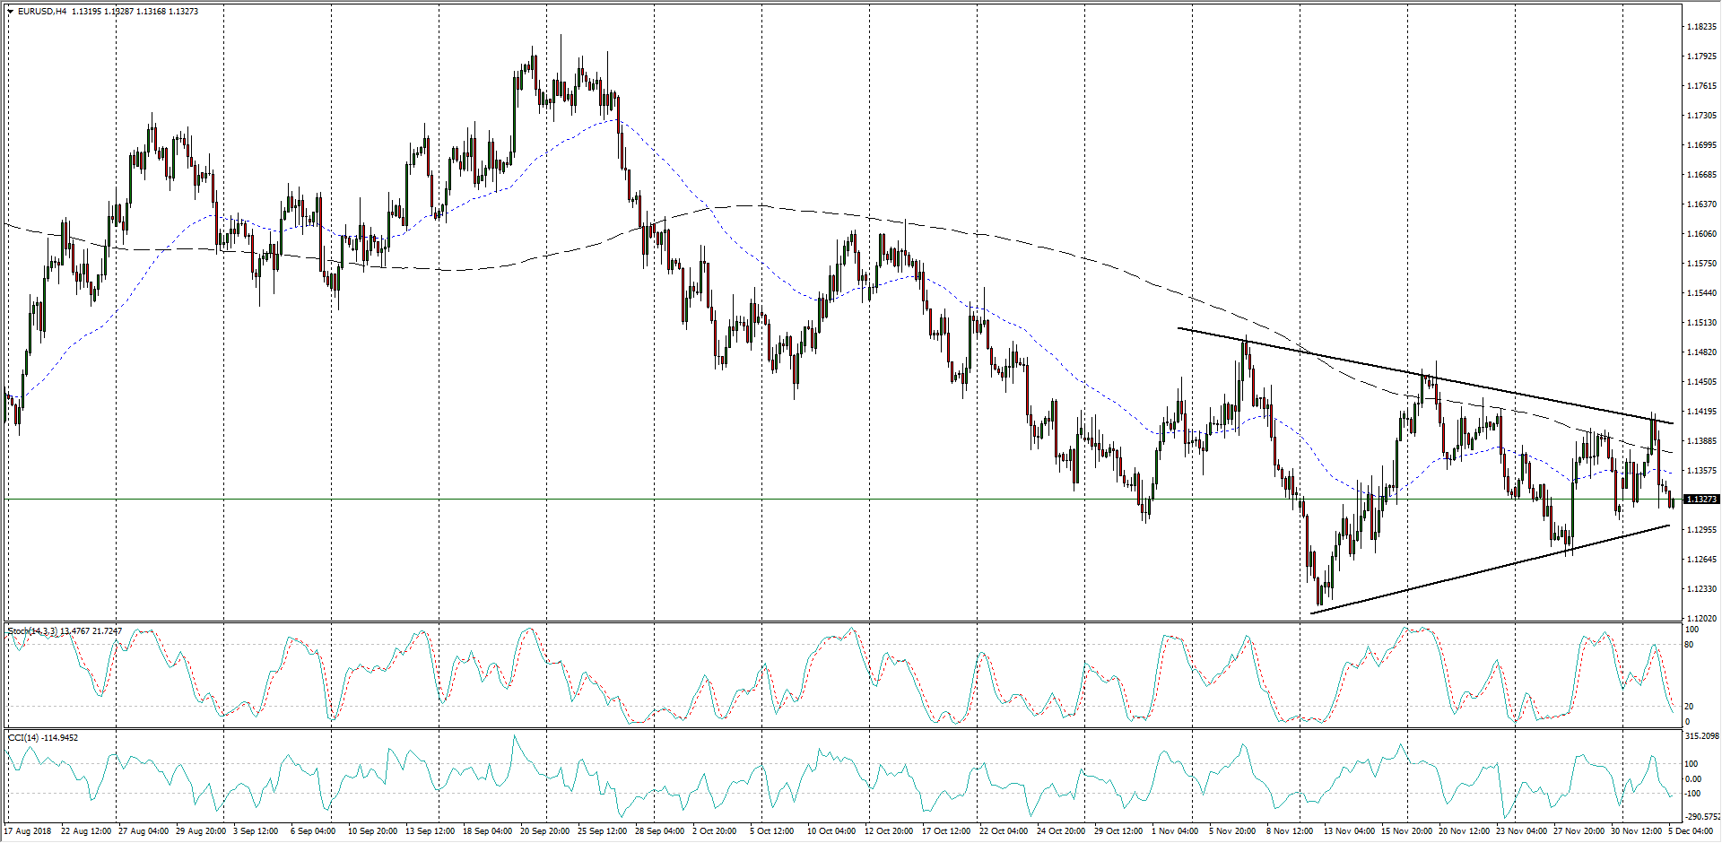Viewport: 1722px width, 843px height.
Task: Click the 1 Nov 04:00 time label
Action: (x=1174, y=831)
